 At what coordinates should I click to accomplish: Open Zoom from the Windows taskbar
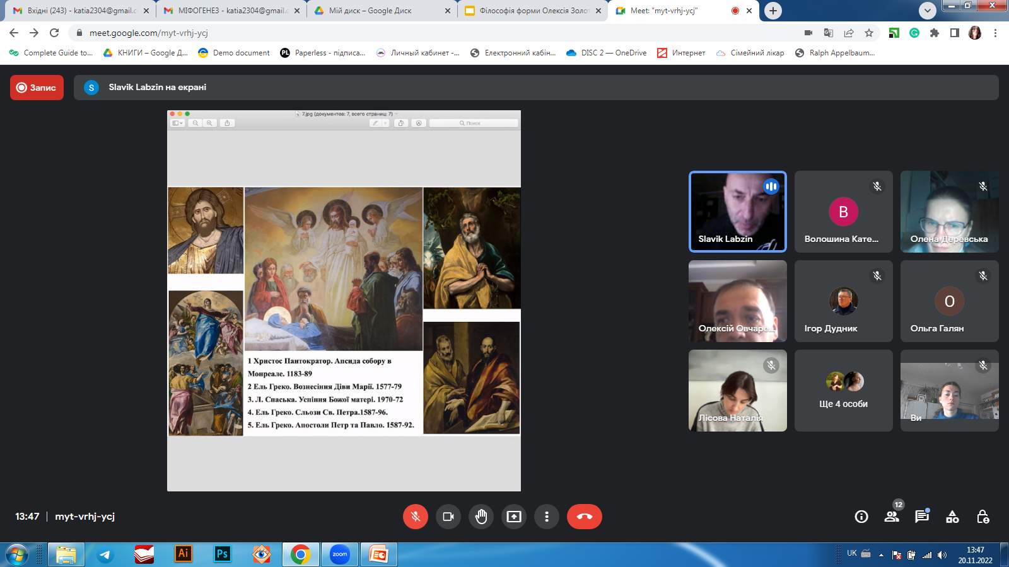pyautogui.click(x=340, y=554)
